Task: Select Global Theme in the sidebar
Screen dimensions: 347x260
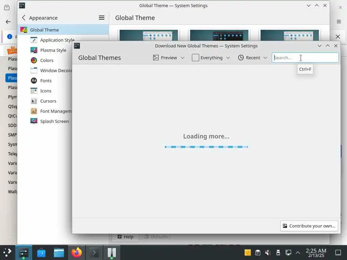Action: [63, 30]
